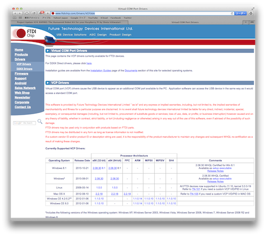Download the Windows 8.1 x64 2.08.30 driver
The height and width of the screenshot is (236, 266).
[113, 168]
